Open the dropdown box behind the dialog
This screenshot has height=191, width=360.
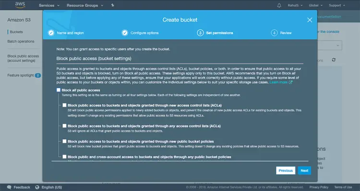(330, 45)
